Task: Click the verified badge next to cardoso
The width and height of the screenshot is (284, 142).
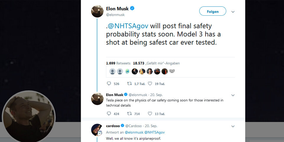Action: [x=122, y=126]
